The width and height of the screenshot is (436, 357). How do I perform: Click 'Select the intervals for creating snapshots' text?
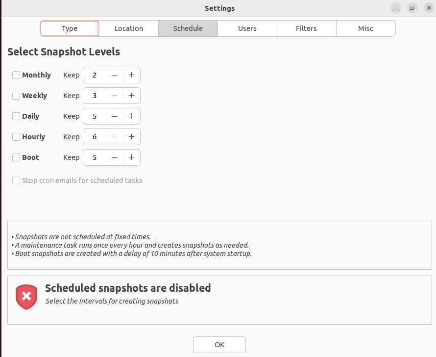pyautogui.click(x=112, y=302)
